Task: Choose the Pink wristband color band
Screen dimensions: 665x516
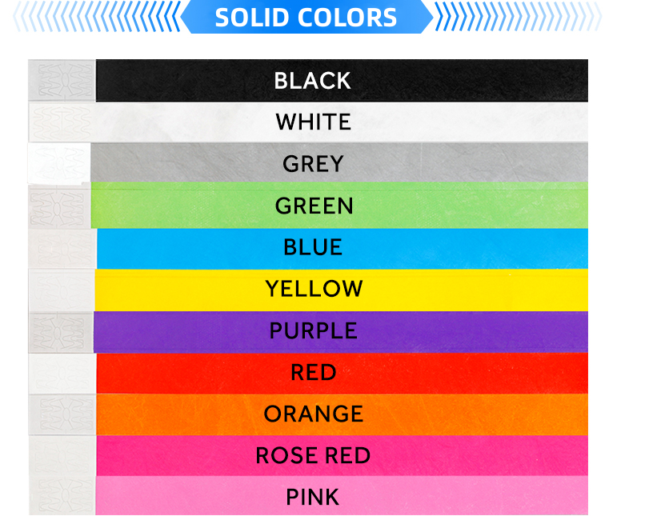Action: click(342, 497)
